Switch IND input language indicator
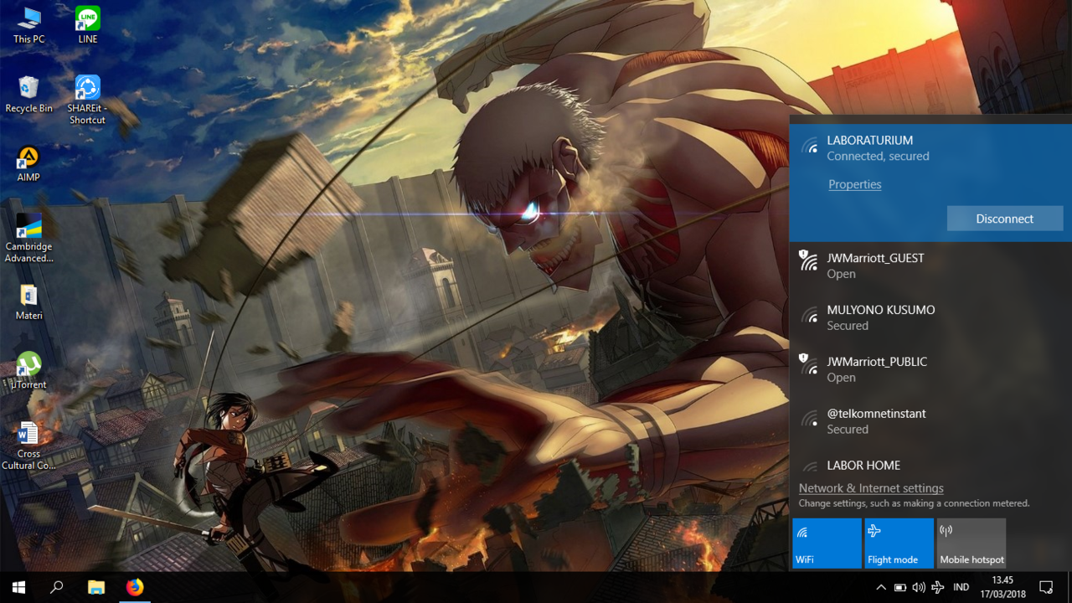The width and height of the screenshot is (1072, 603). pos(961,587)
